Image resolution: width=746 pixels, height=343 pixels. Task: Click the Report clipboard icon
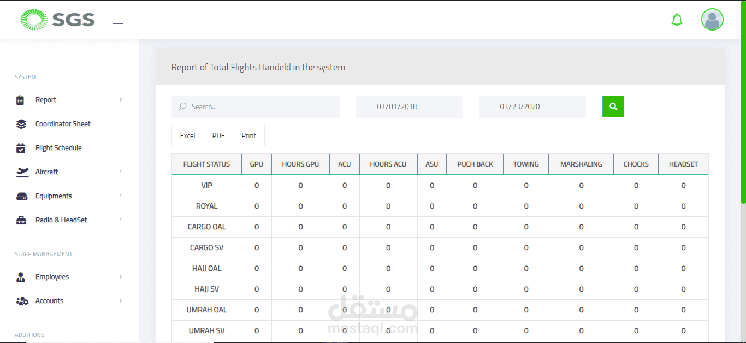21,100
